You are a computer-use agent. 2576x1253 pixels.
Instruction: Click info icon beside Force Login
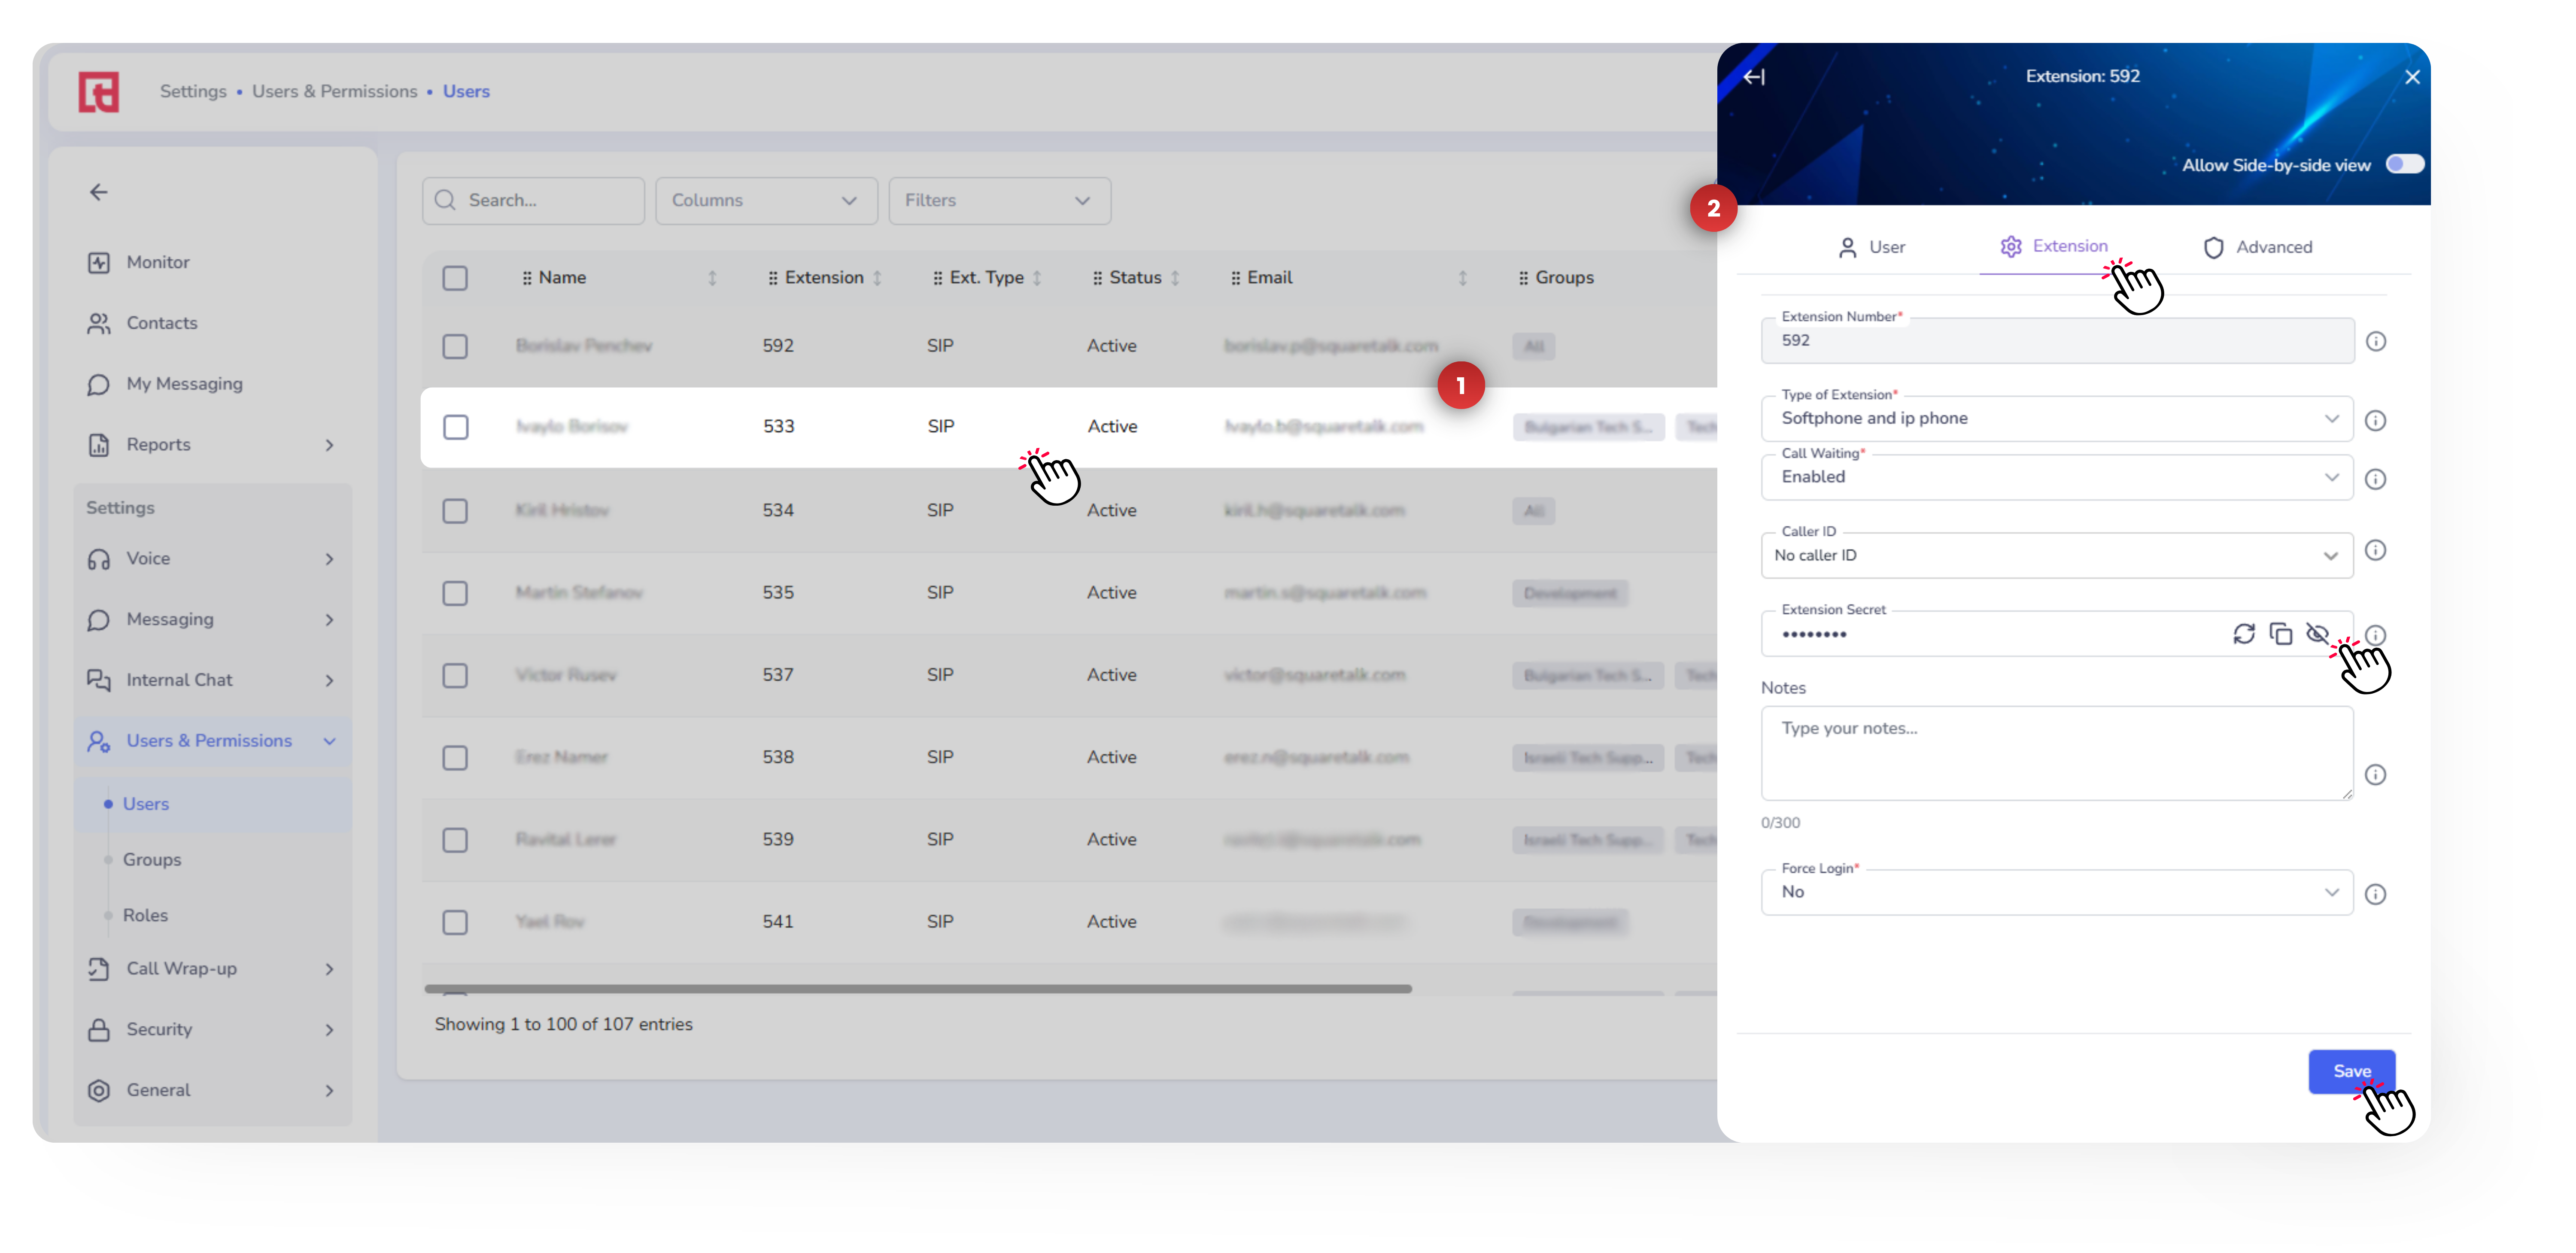(x=2375, y=894)
